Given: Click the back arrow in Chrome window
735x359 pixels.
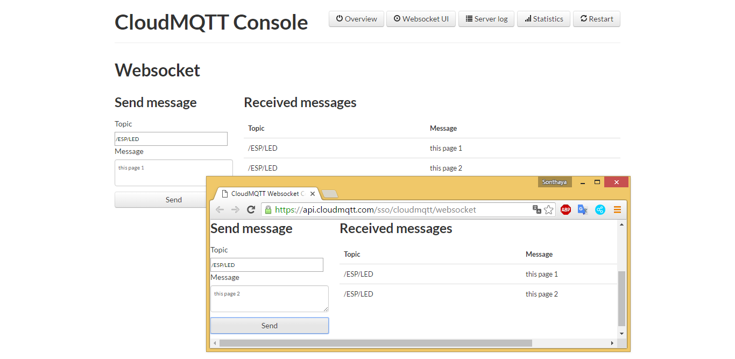Looking at the screenshot, I should [x=220, y=210].
